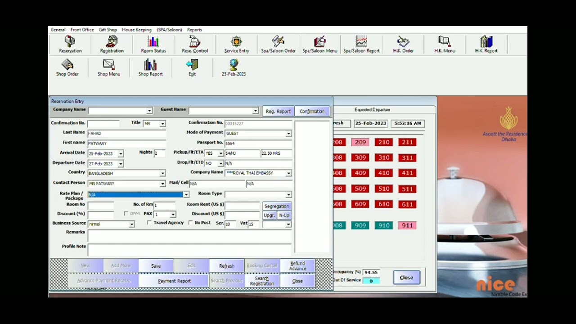
Task: Open the H.K. Order icon
Action: (403, 45)
